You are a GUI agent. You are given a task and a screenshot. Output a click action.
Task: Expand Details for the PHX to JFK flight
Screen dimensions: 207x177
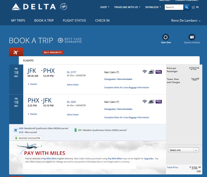33,114
